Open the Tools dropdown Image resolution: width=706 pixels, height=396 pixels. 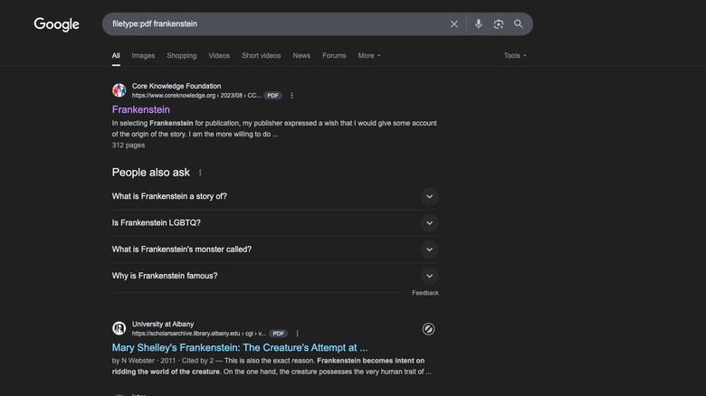pos(514,55)
